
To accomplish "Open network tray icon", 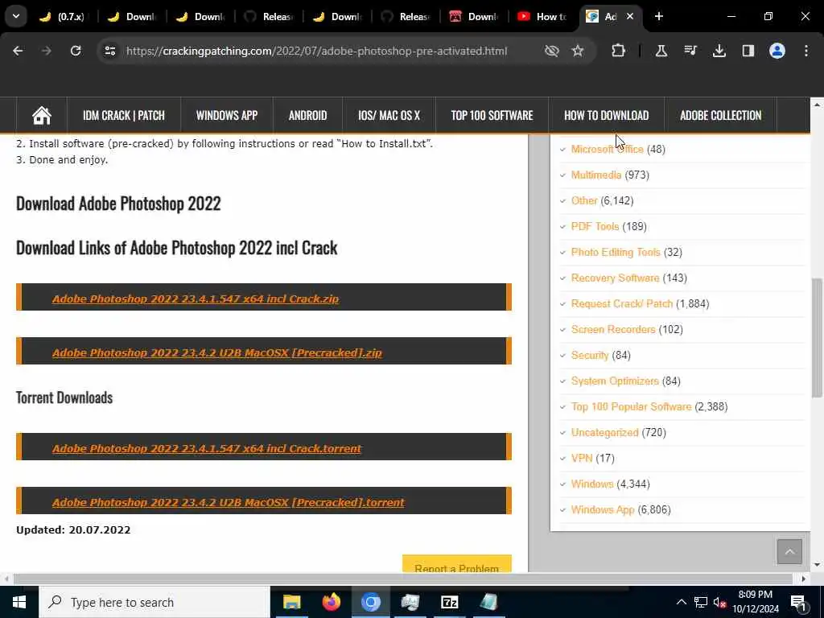I will coord(701,602).
